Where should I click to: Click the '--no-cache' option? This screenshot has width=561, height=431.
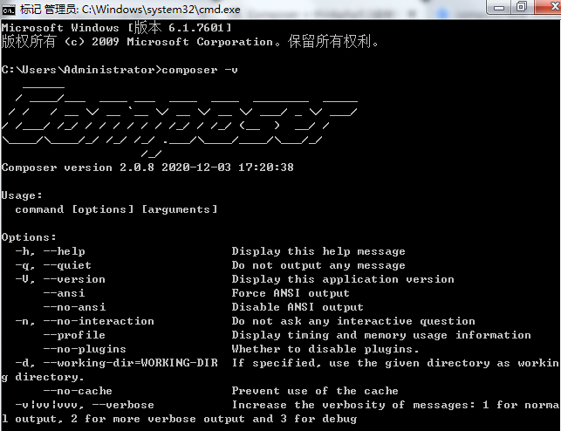click(78, 391)
